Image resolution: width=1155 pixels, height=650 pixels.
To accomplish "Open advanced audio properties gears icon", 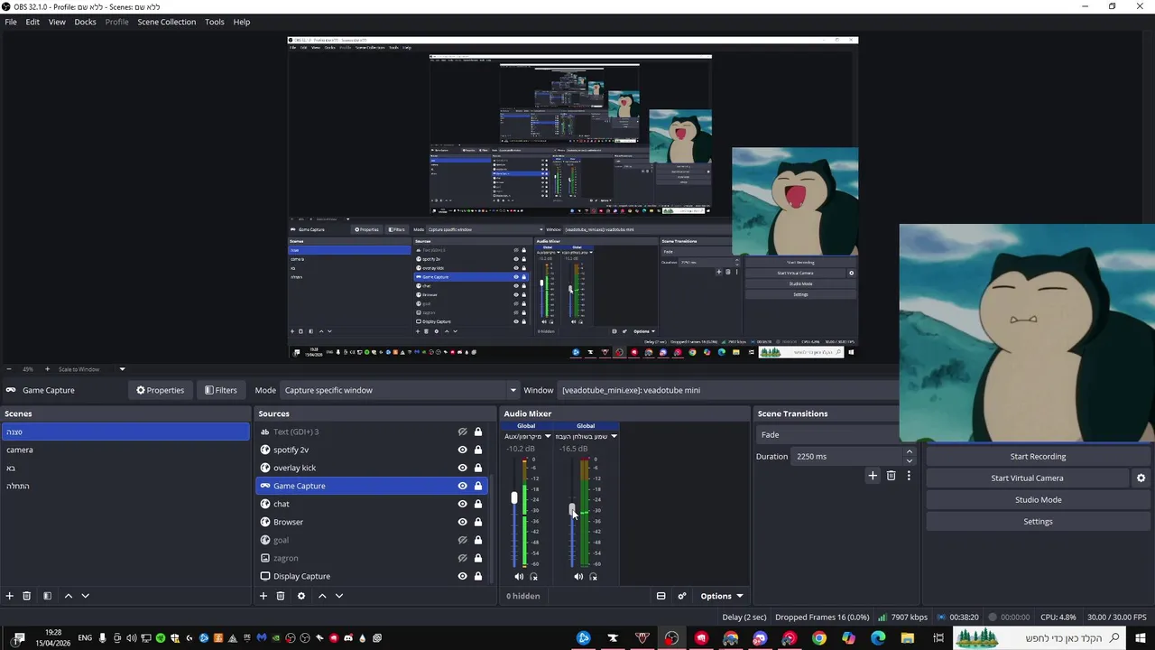I will pos(682,596).
